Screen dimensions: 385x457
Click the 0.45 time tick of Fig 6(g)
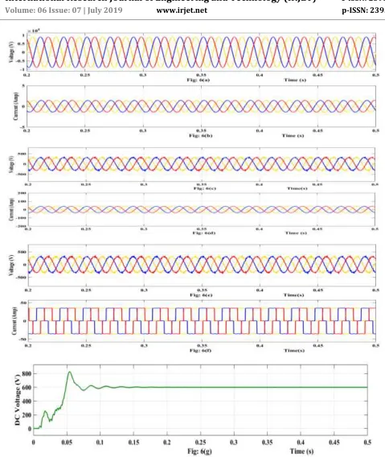point(334,443)
